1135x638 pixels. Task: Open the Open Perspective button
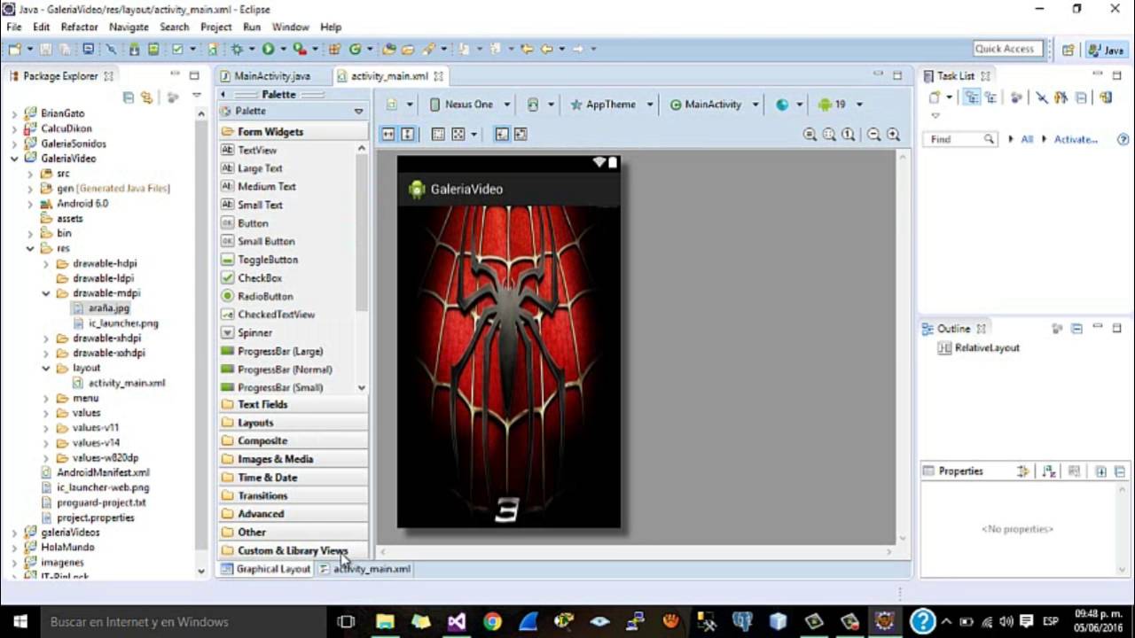point(1068,50)
